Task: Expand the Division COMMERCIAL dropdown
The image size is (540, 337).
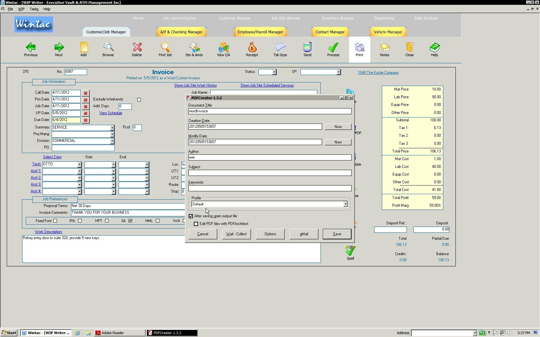Action: click(112, 141)
